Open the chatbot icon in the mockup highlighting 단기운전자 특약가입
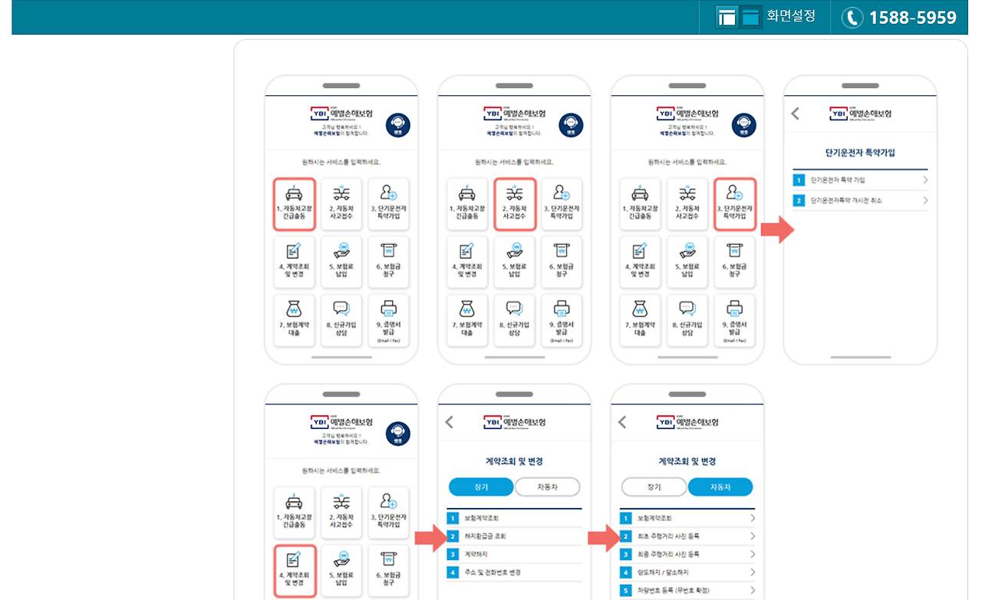Screen dimensions: 982x600 pyautogui.click(x=744, y=124)
